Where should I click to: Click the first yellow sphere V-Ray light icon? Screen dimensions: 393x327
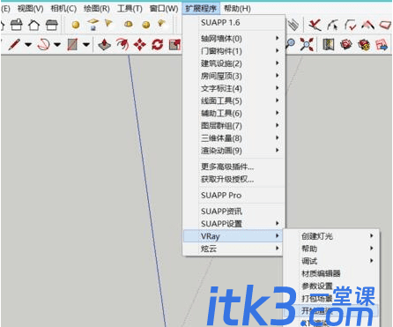pyautogui.click(x=76, y=25)
